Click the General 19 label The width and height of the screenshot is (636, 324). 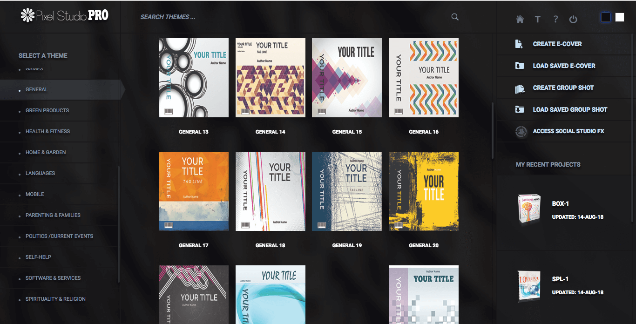click(347, 245)
